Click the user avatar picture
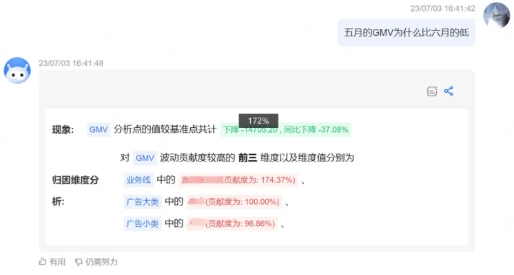Screen dimensions: 514x275 coord(496,15)
